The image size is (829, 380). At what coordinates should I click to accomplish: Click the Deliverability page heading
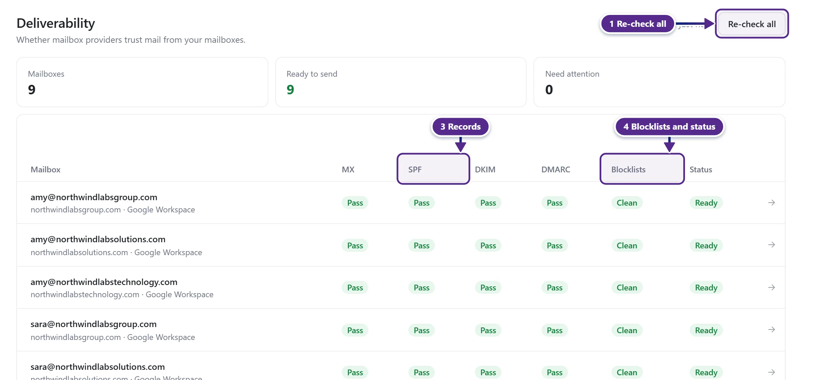point(56,23)
